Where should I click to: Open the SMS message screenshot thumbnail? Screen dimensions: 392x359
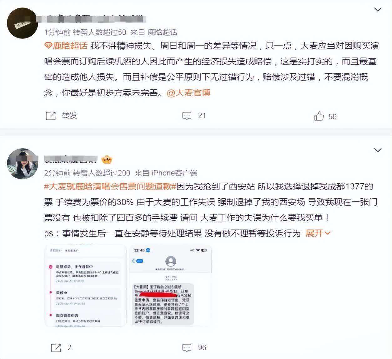[x=171, y=286]
